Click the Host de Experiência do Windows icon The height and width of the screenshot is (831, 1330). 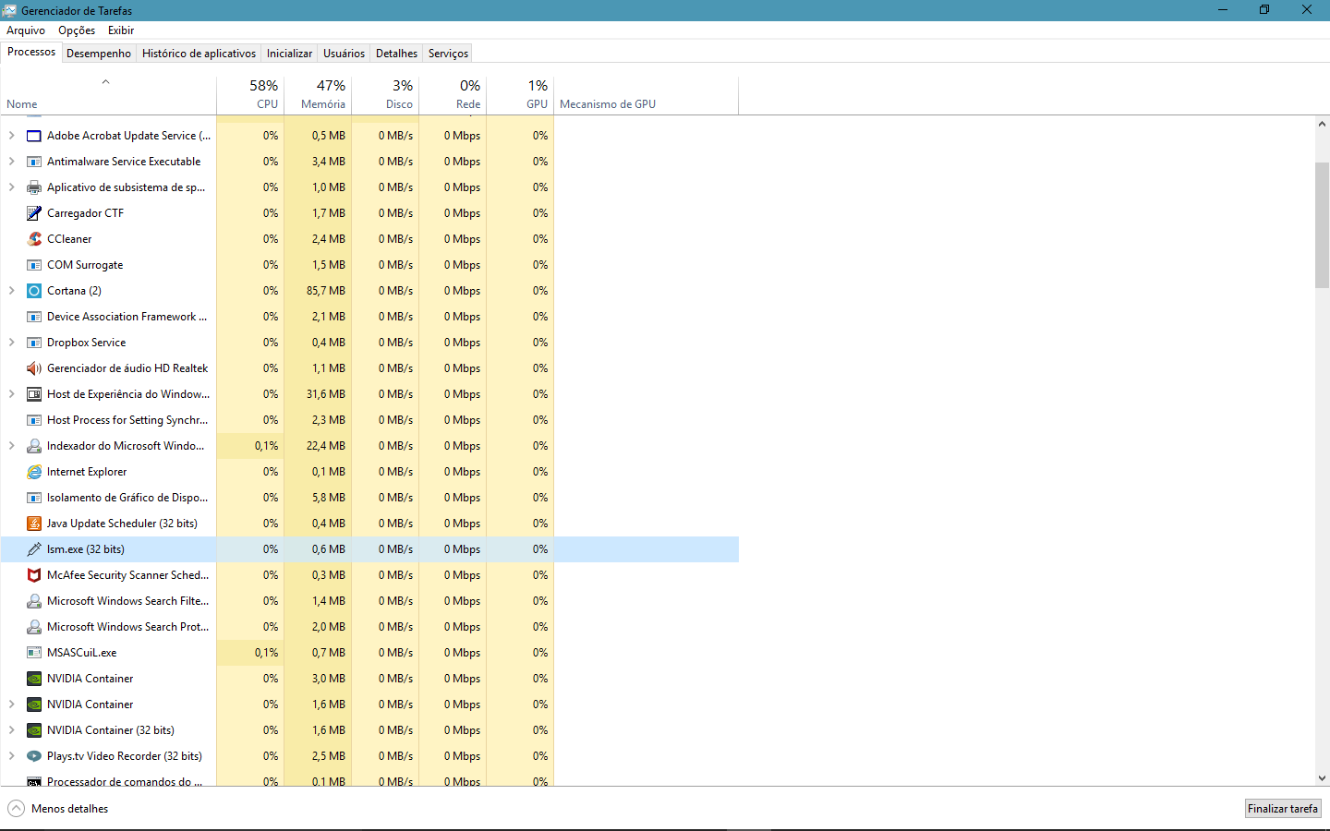[34, 394]
